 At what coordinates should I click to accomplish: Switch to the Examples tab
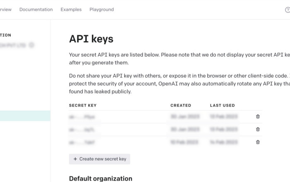point(71,9)
